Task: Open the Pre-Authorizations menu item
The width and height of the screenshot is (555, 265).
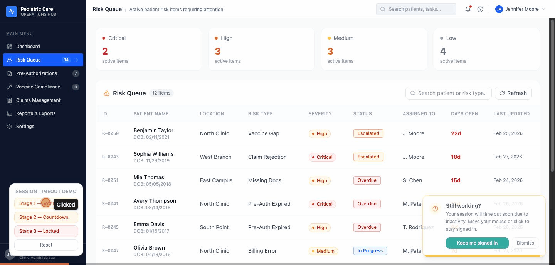Action: (x=37, y=73)
